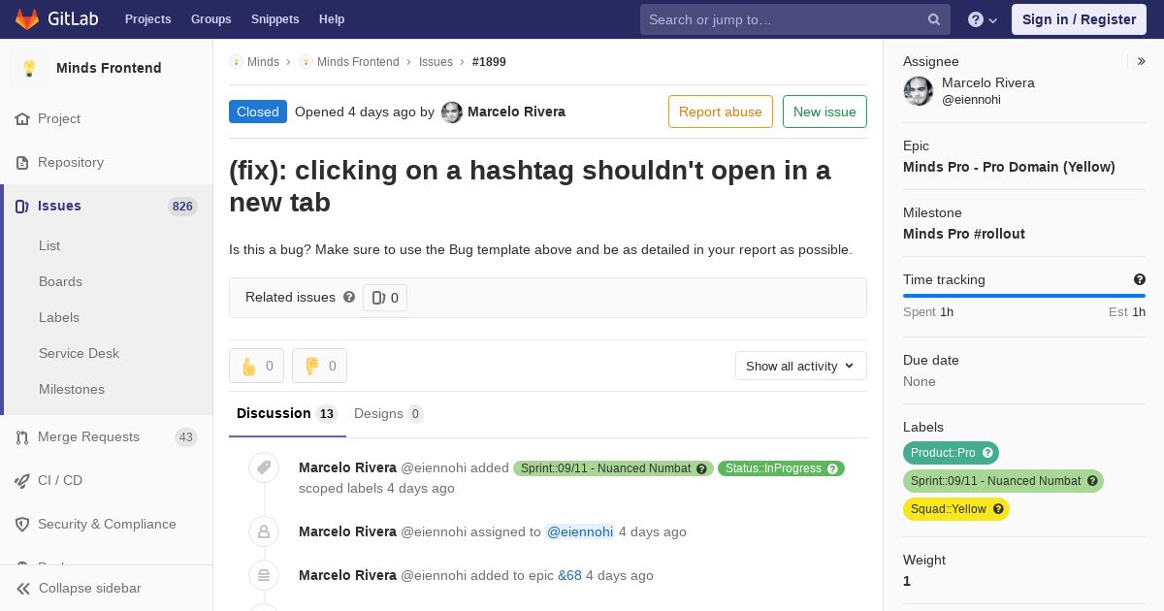Click related issues count badge

pos(385,298)
